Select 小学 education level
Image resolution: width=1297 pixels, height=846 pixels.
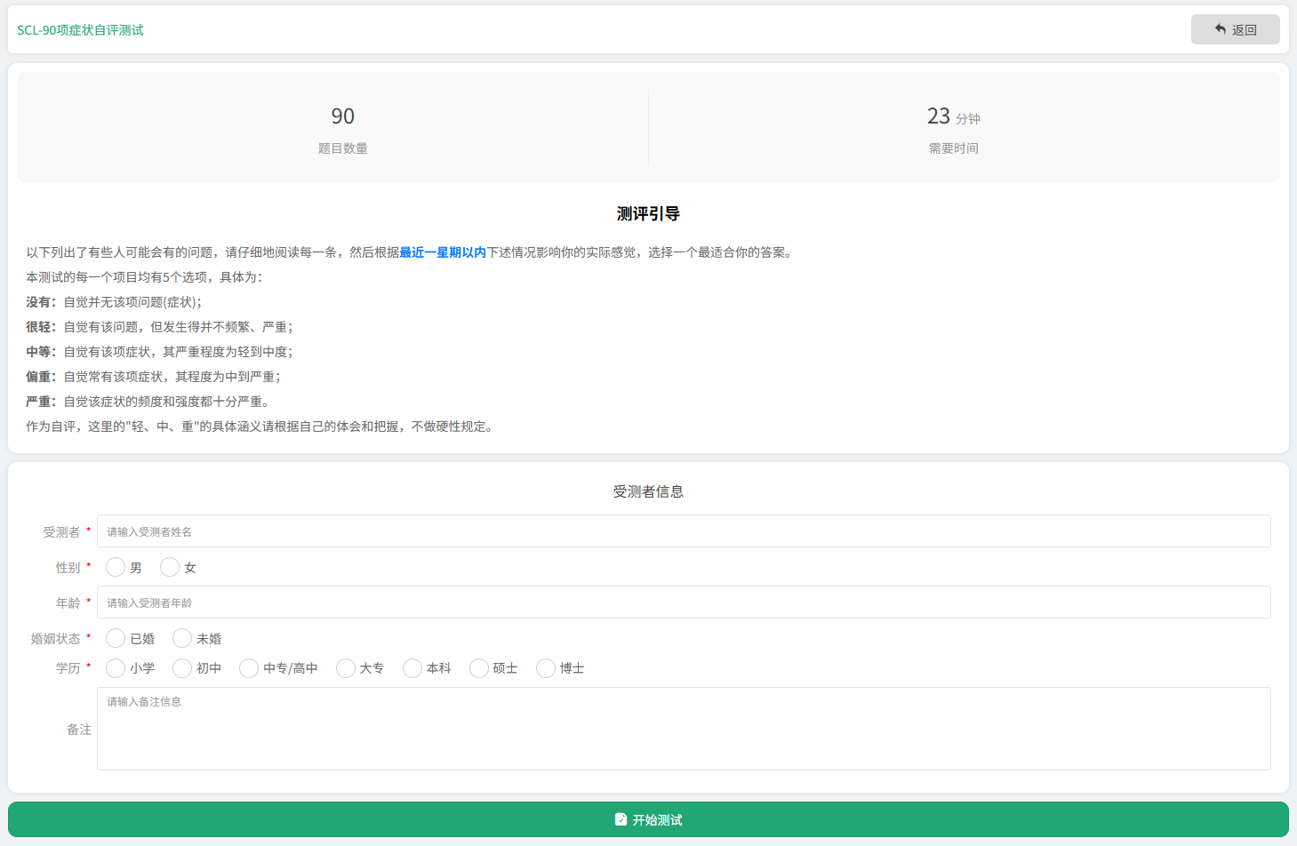(116, 667)
